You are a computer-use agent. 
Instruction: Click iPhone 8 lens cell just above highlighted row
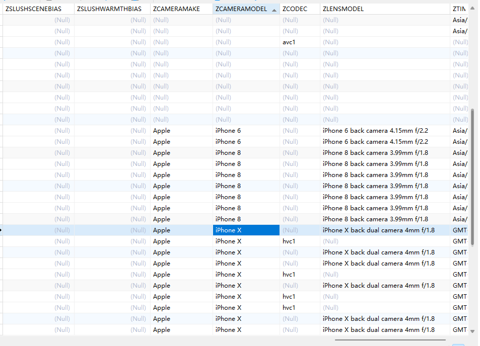[x=385, y=219]
